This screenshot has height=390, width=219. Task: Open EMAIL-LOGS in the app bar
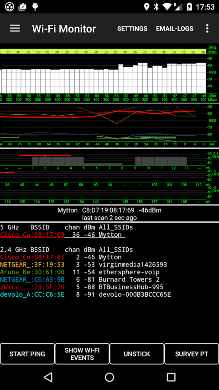(x=175, y=29)
